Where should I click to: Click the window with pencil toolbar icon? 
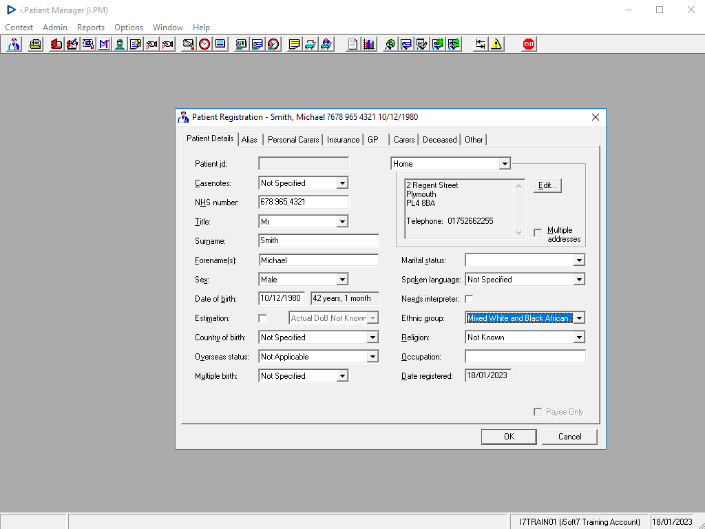pos(422,44)
